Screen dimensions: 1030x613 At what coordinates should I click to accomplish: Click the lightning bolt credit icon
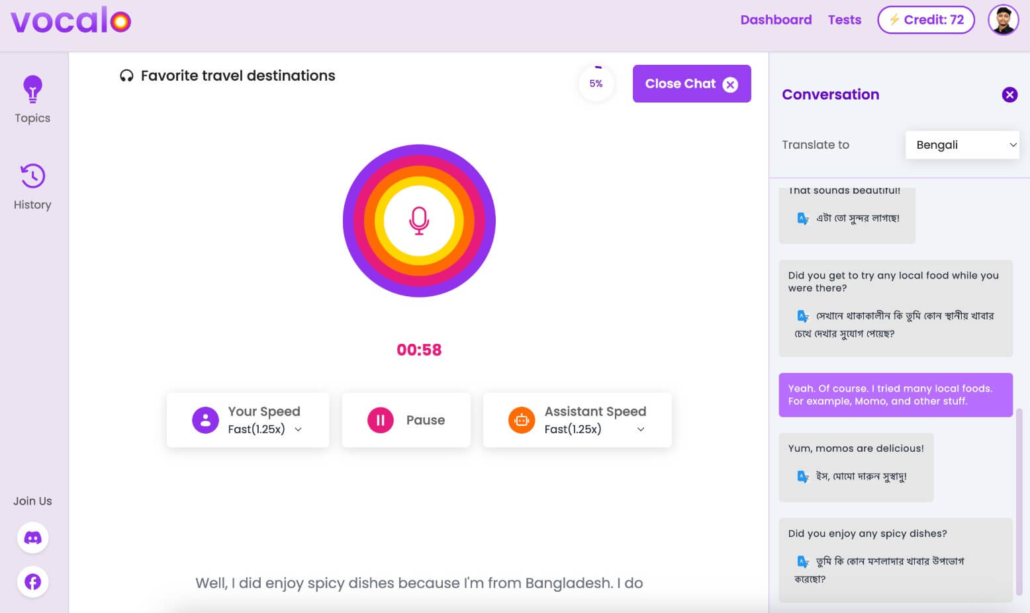894,20
